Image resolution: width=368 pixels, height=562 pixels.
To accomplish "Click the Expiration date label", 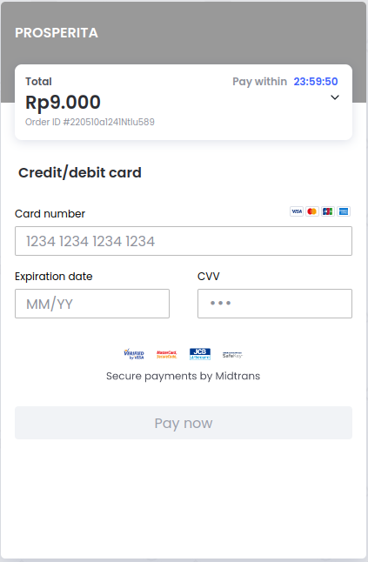I will 54,277.
